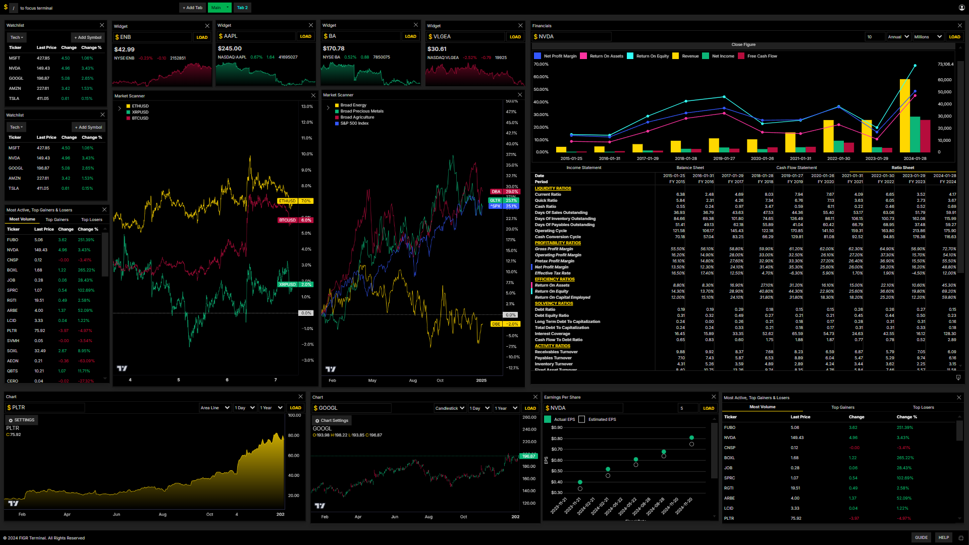This screenshot has width=969, height=545.
Task: Click the Financials NVDA symbol field
Action: pyautogui.click(x=571, y=36)
